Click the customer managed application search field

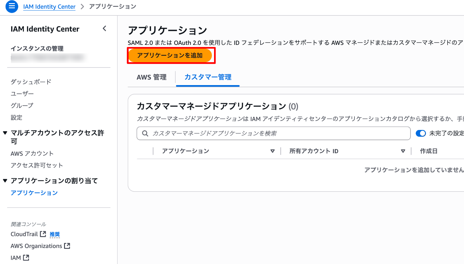(278, 133)
